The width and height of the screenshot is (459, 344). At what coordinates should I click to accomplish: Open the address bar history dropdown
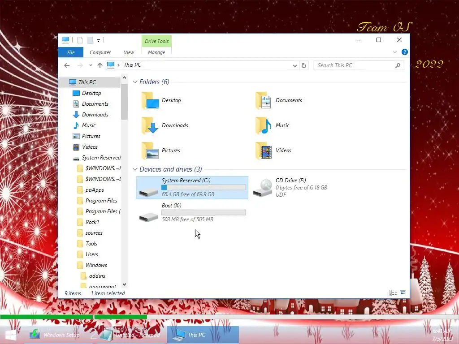(295, 66)
